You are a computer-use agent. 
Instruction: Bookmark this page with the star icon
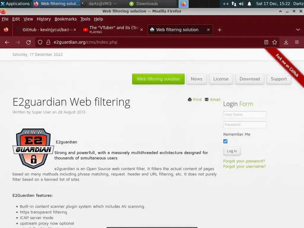tap(275, 42)
